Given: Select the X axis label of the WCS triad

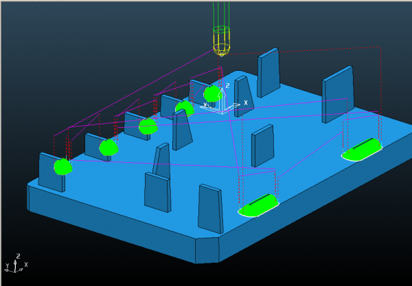Looking at the screenshot, I should pyautogui.click(x=246, y=103).
